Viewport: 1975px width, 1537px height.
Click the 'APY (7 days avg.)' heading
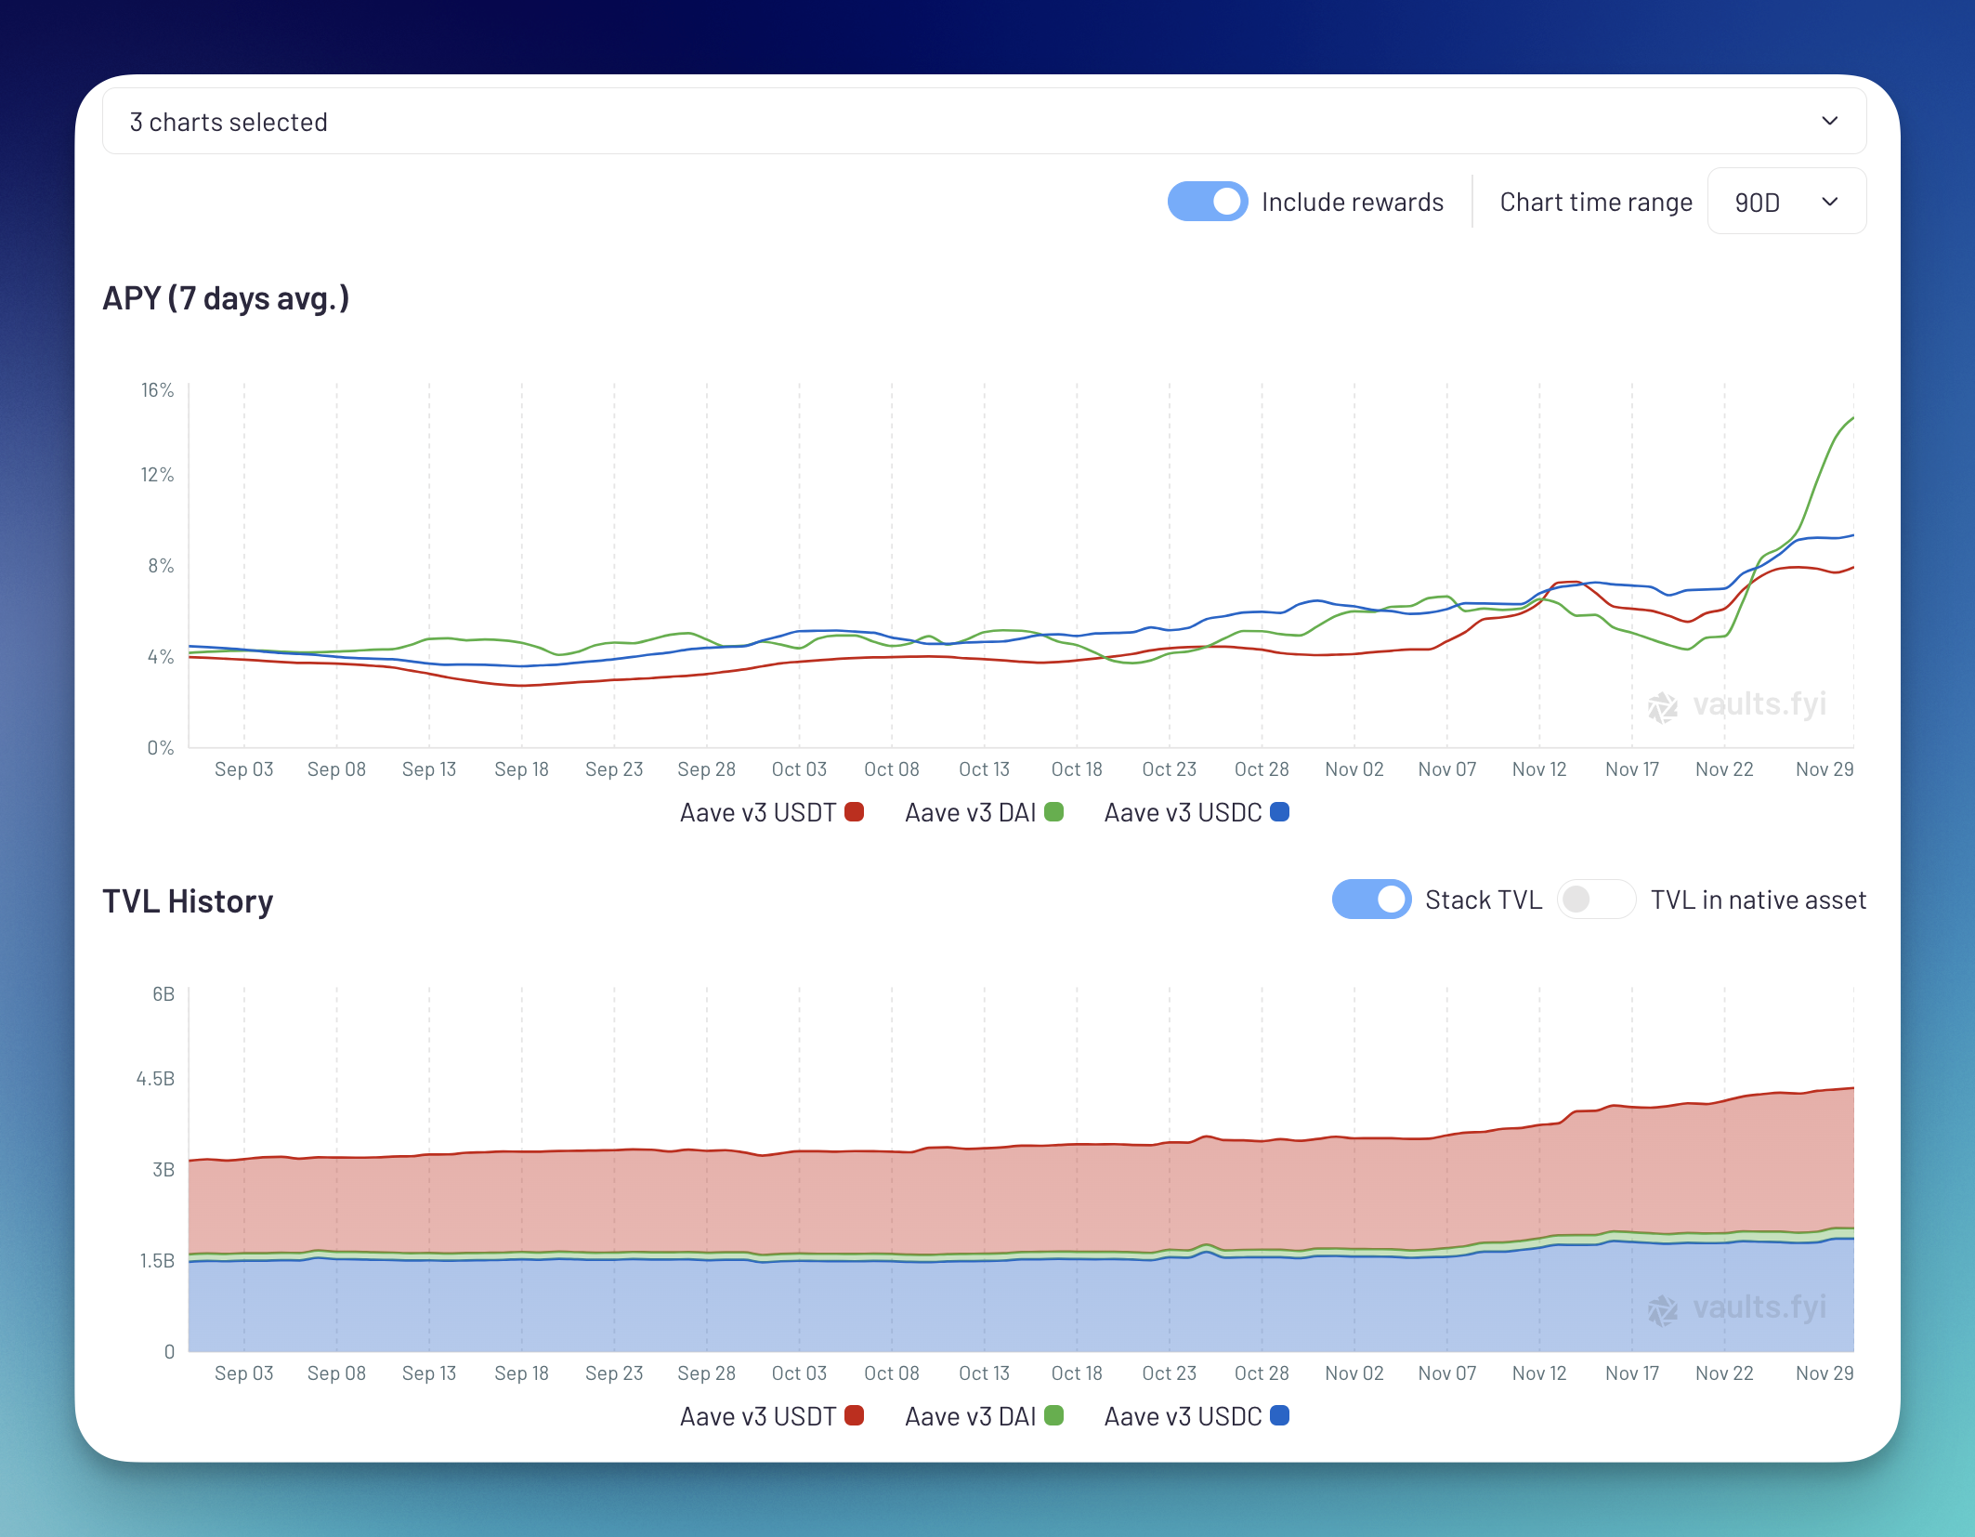pyautogui.click(x=226, y=298)
